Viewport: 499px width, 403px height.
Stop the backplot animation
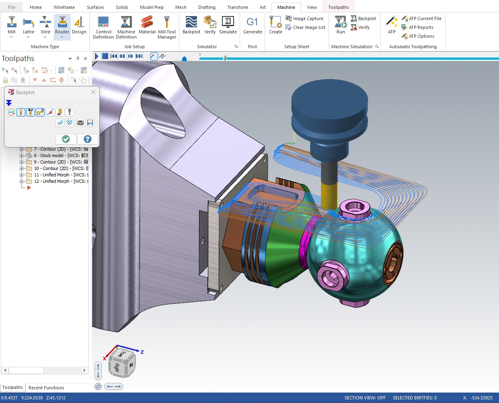tap(105, 56)
